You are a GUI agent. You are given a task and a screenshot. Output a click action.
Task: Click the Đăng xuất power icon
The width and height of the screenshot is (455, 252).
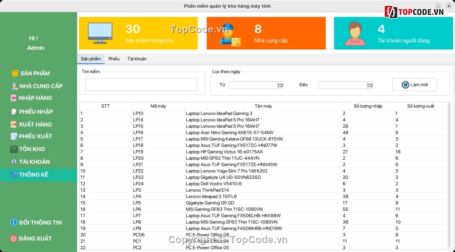tap(13, 239)
